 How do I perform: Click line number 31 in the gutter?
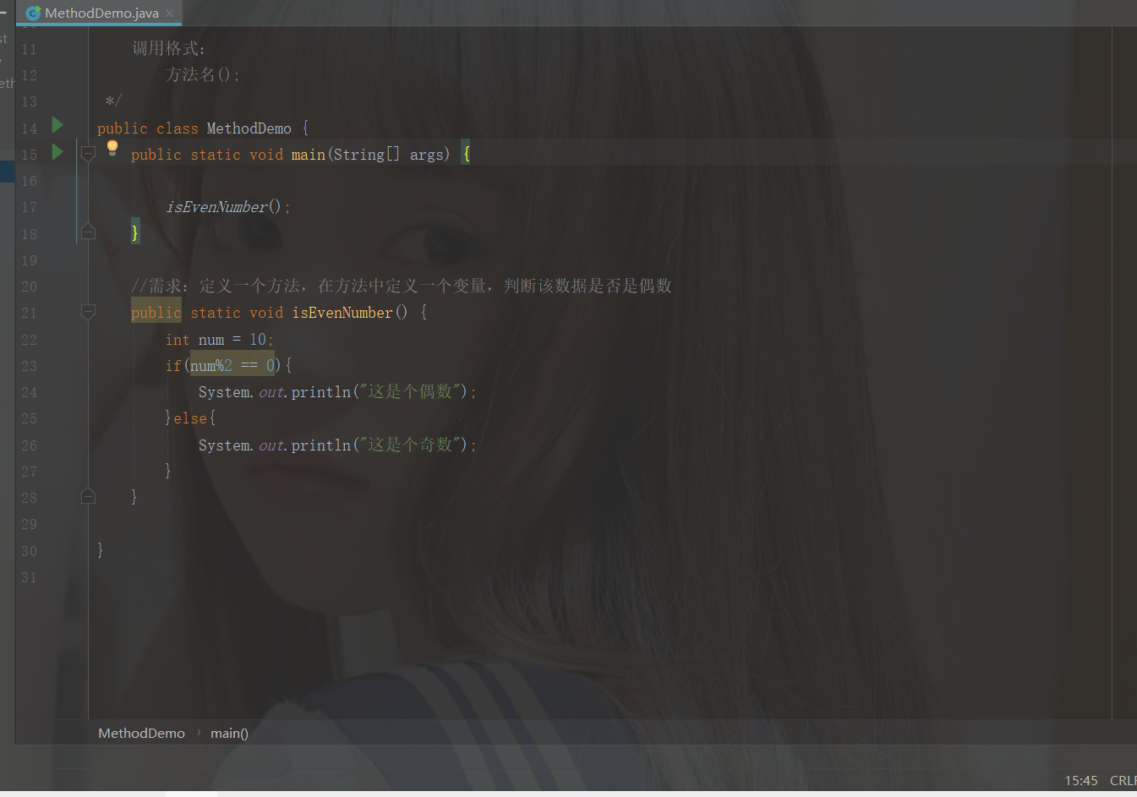point(29,577)
